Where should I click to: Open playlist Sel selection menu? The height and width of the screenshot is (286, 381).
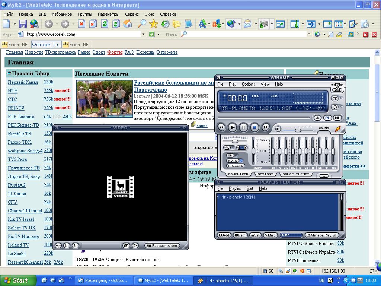255,235
